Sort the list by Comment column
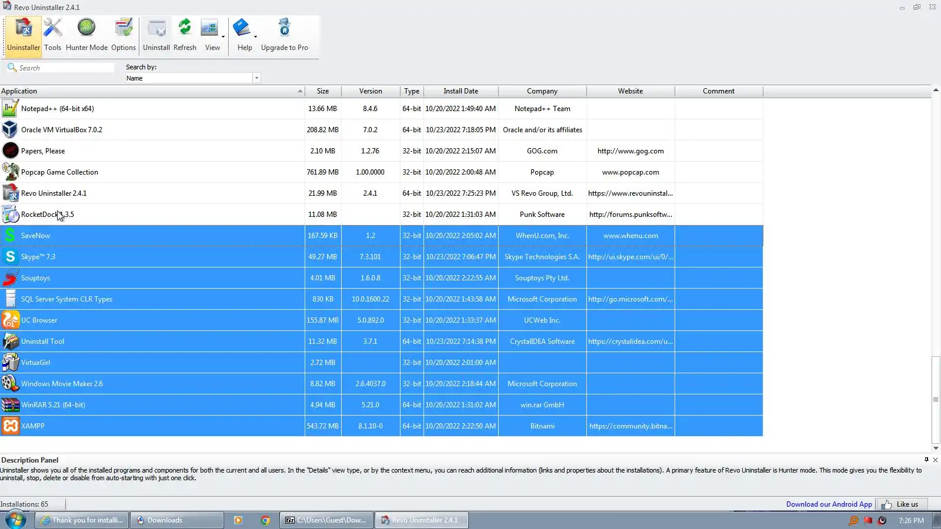Image resolution: width=941 pixels, height=529 pixels. 719,91
